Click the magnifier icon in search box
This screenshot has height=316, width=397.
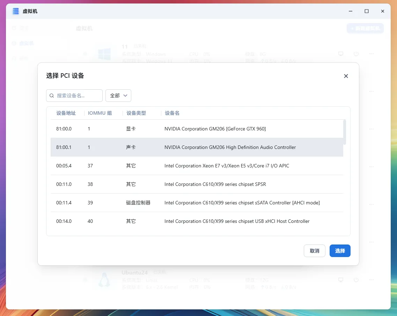tap(52, 96)
